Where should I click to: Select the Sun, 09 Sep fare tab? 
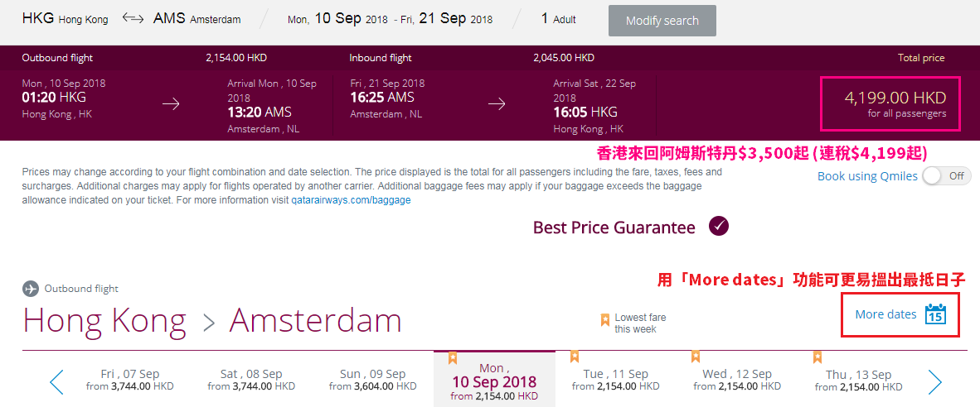tap(372, 380)
